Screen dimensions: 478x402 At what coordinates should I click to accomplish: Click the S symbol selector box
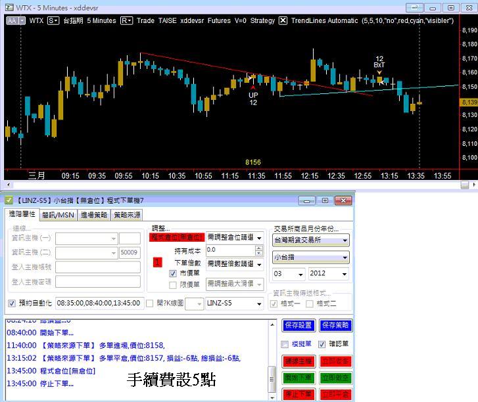pyautogui.click(x=53, y=21)
